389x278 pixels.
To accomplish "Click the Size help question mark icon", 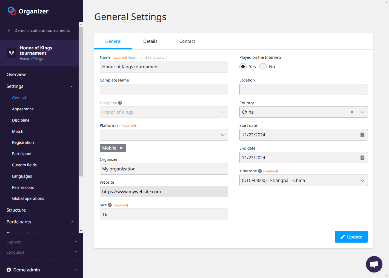I will (x=110, y=205).
